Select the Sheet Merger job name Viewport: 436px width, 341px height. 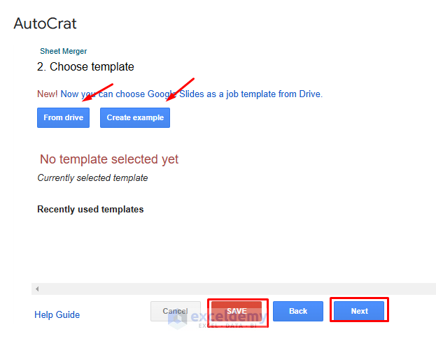(x=63, y=51)
